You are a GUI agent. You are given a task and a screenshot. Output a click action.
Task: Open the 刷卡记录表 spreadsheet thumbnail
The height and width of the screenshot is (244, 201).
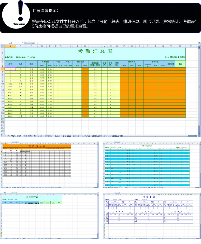click(x=152, y=165)
